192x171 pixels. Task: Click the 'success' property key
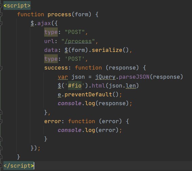[x=56, y=68]
